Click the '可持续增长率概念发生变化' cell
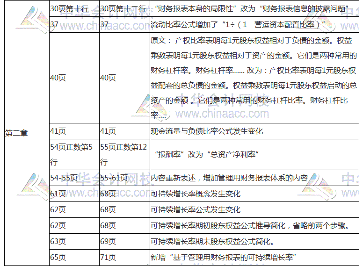The height and width of the screenshot is (266, 363). [x=196, y=194]
